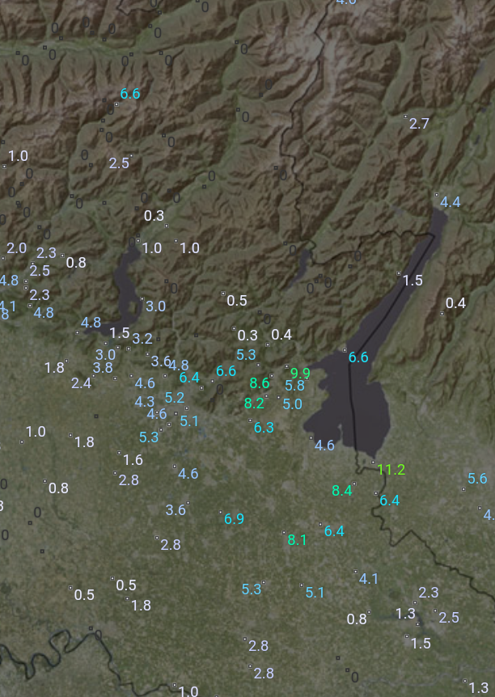
Task: Click the 11.2 station reading
Action: (391, 470)
